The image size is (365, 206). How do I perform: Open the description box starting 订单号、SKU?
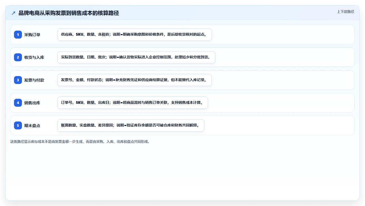pos(133,103)
